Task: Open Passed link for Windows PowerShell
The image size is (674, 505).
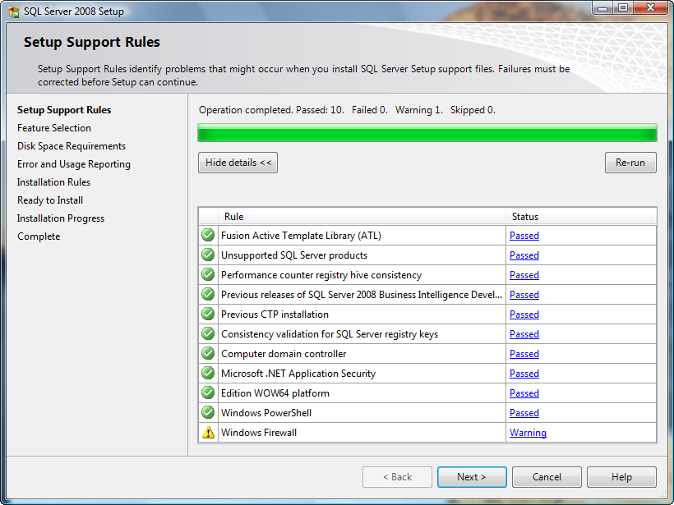Action: tap(524, 413)
